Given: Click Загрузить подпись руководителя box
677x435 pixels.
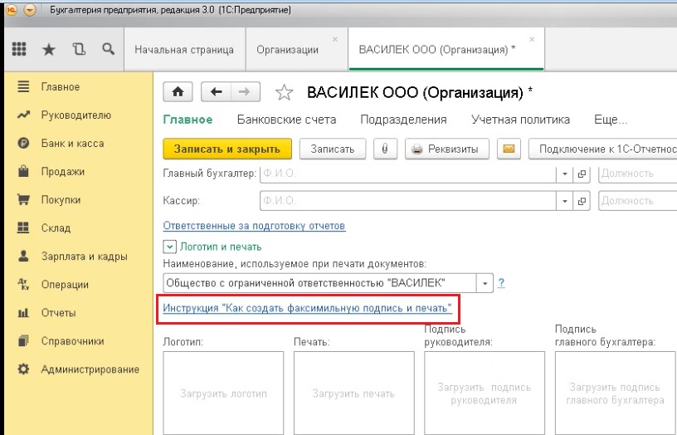Looking at the screenshot, I should click(x=485, y=393).
